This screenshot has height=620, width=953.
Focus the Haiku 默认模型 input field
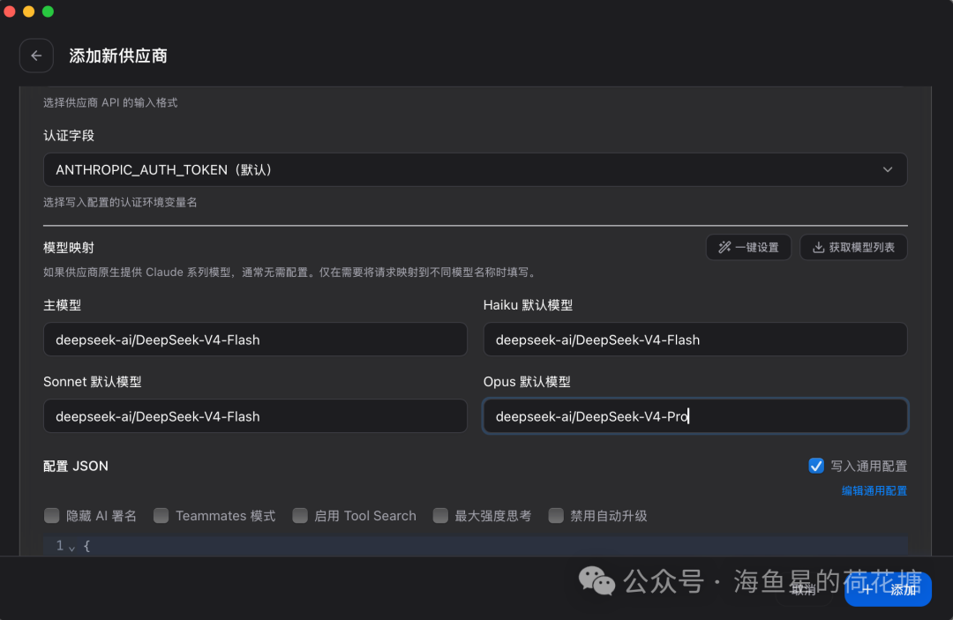(695, 340)
